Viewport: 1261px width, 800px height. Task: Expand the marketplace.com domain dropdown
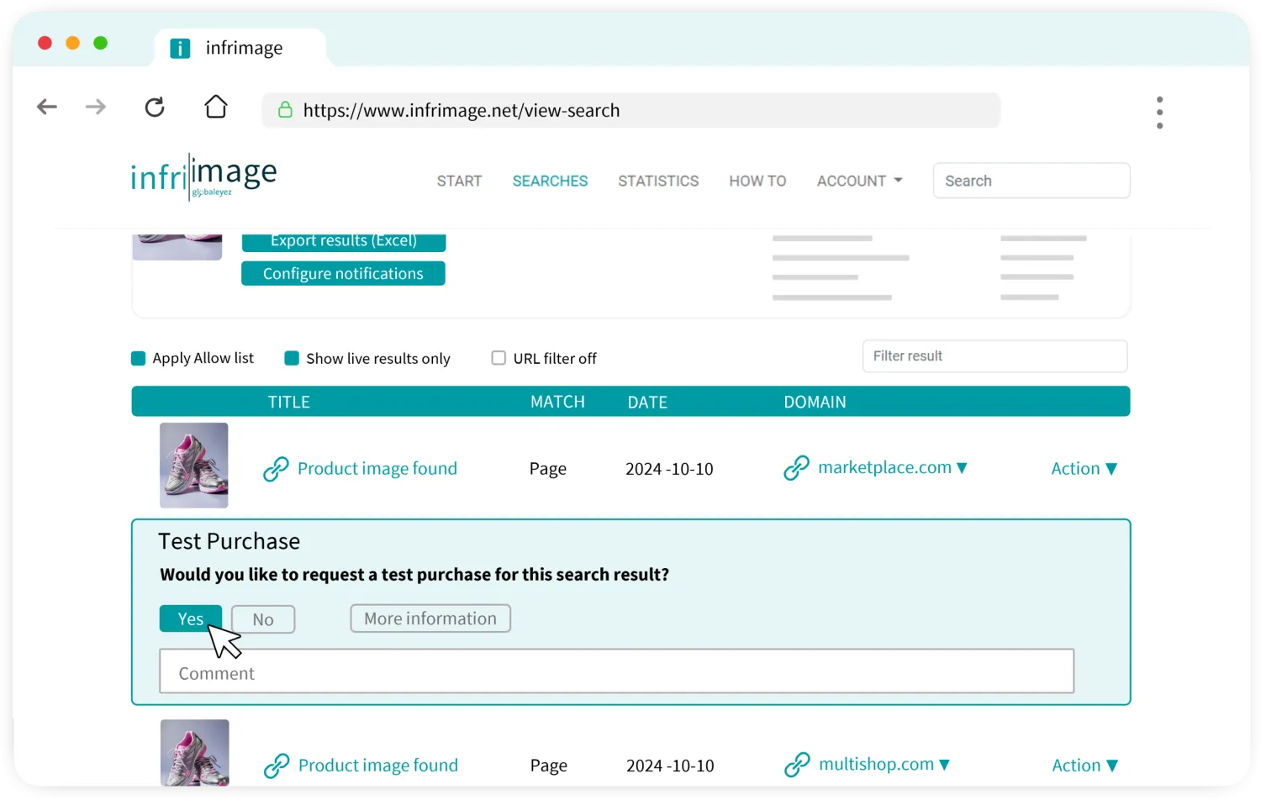tap(962, 468)
